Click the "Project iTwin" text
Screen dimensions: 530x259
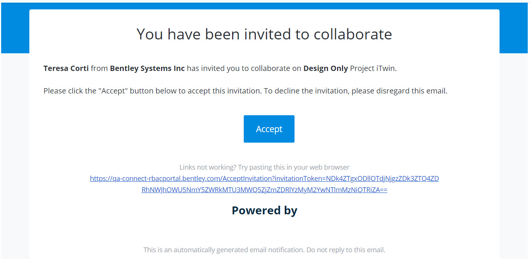pyautogui.click(x=373, y=68)
